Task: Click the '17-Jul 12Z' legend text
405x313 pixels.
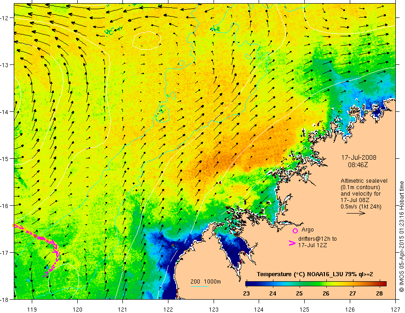Action: tap(312, 245)
